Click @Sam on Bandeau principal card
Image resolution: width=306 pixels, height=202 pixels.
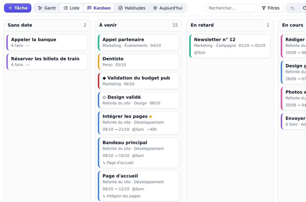pyautogui.click(x=138, y=156)
